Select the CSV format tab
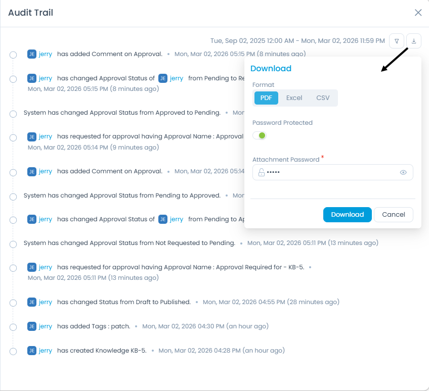The height and width of the screenshot is (391, 429). pyautogui.click(x=323, y=97)
